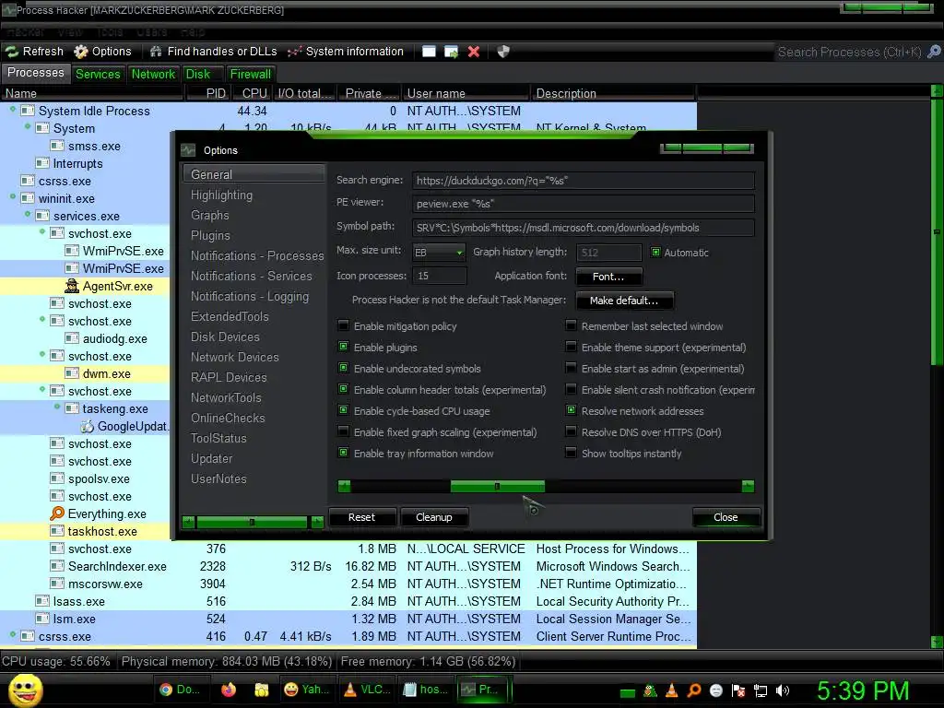Click the Search engine input field
944x708 pixels.
[x=584, y=180]
